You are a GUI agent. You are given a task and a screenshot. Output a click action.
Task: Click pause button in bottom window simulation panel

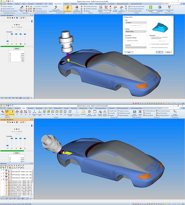(17, 122)
